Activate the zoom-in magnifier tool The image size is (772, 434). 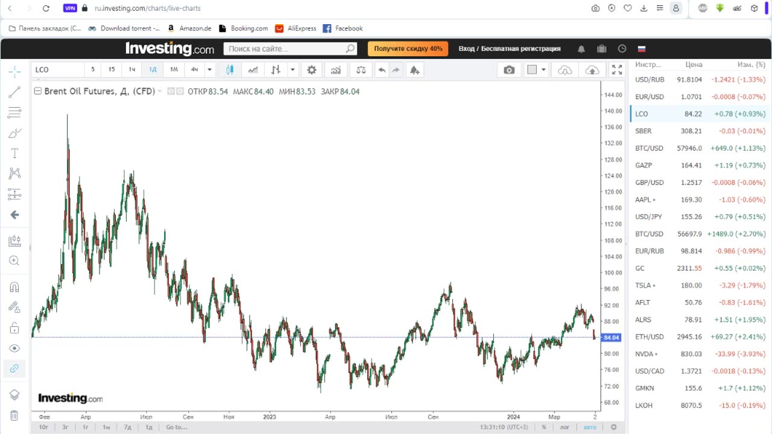coord(14,261)
